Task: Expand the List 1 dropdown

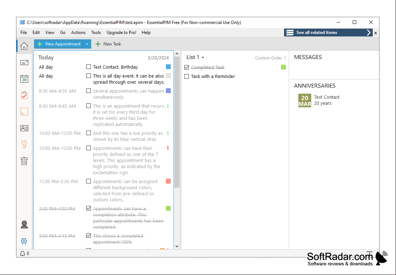Action: [x=195, y=57]
